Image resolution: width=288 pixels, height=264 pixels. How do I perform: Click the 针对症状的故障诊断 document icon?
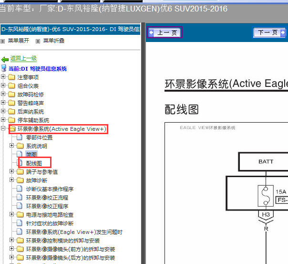point(20,223)
